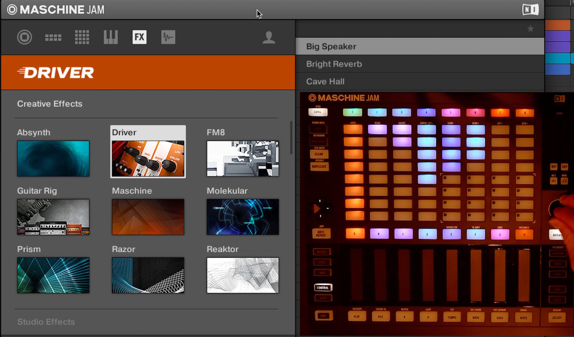Screen dimensions: 574x337
Task: Toggle favorites star filter
Action: (x=531, y=29)
